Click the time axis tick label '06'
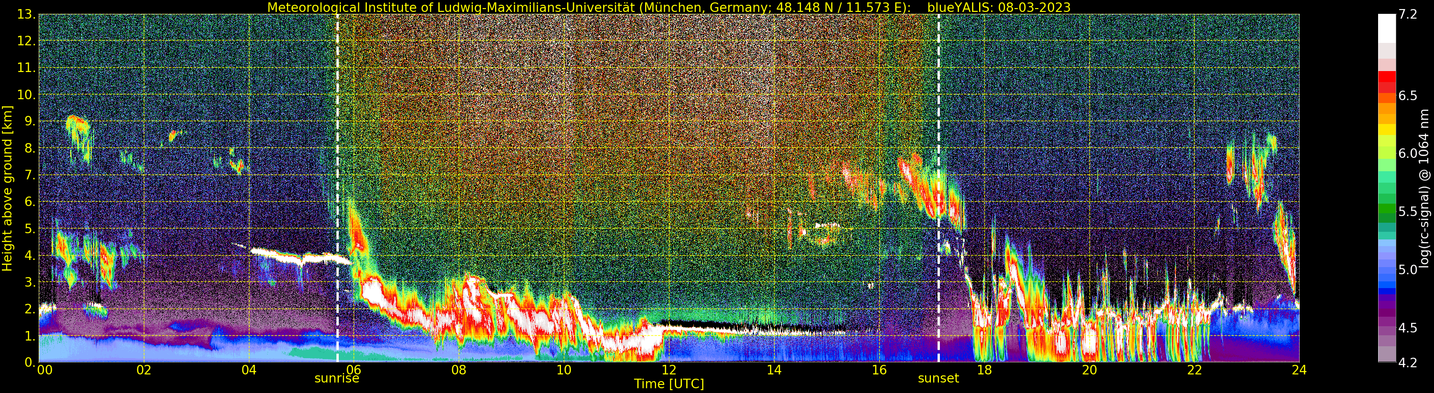The width and height of the screenshot is (1434, 393). tap(354, 370)
